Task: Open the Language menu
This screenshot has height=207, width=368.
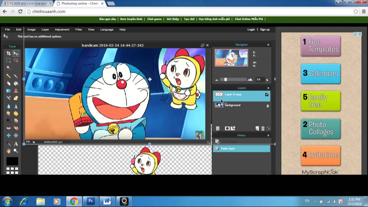Action: pyautogui.click(x=107, y=29)
